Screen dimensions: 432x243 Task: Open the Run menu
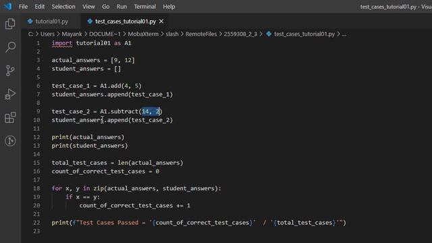pos(122,6)
